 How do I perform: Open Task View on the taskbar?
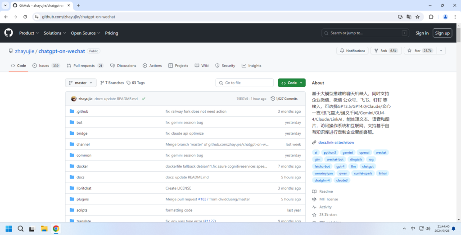(x=32, y=229)
